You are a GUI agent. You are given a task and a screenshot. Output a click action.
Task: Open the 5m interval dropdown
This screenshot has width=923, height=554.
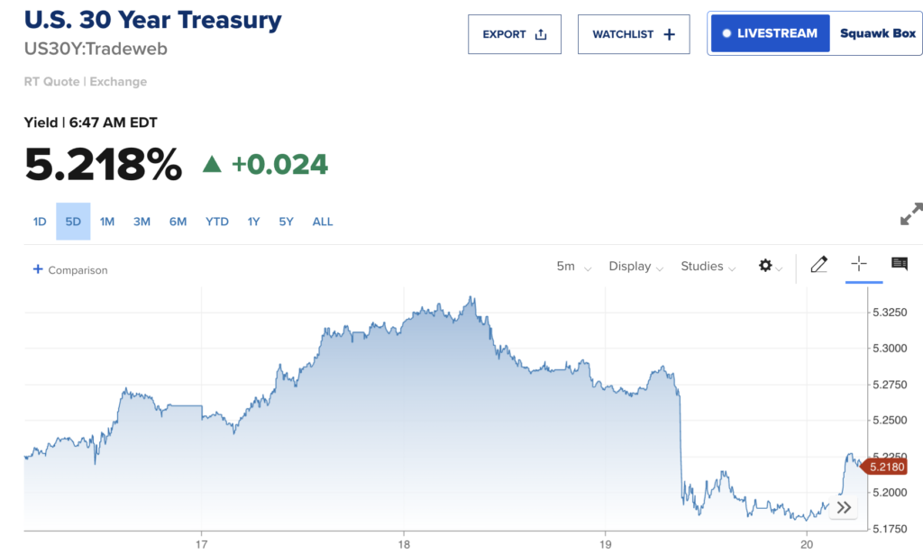pyautogui.click(x=574, y=267)
